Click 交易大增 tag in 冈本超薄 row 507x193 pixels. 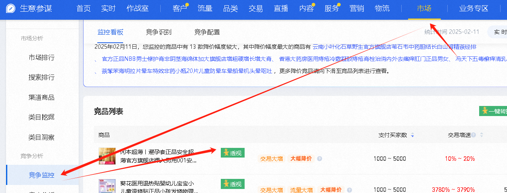pyautogui.click(x=272, y=159)
